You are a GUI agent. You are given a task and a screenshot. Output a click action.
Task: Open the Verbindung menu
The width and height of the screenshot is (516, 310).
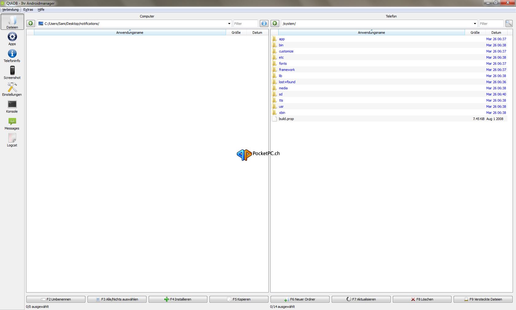[10, 10]
